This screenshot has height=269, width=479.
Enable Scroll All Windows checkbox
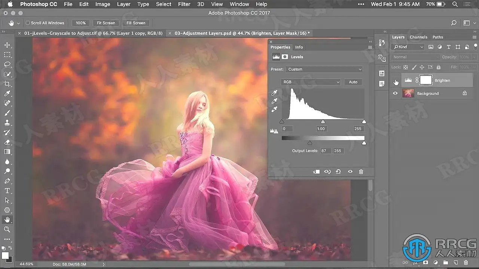[28, 23]
